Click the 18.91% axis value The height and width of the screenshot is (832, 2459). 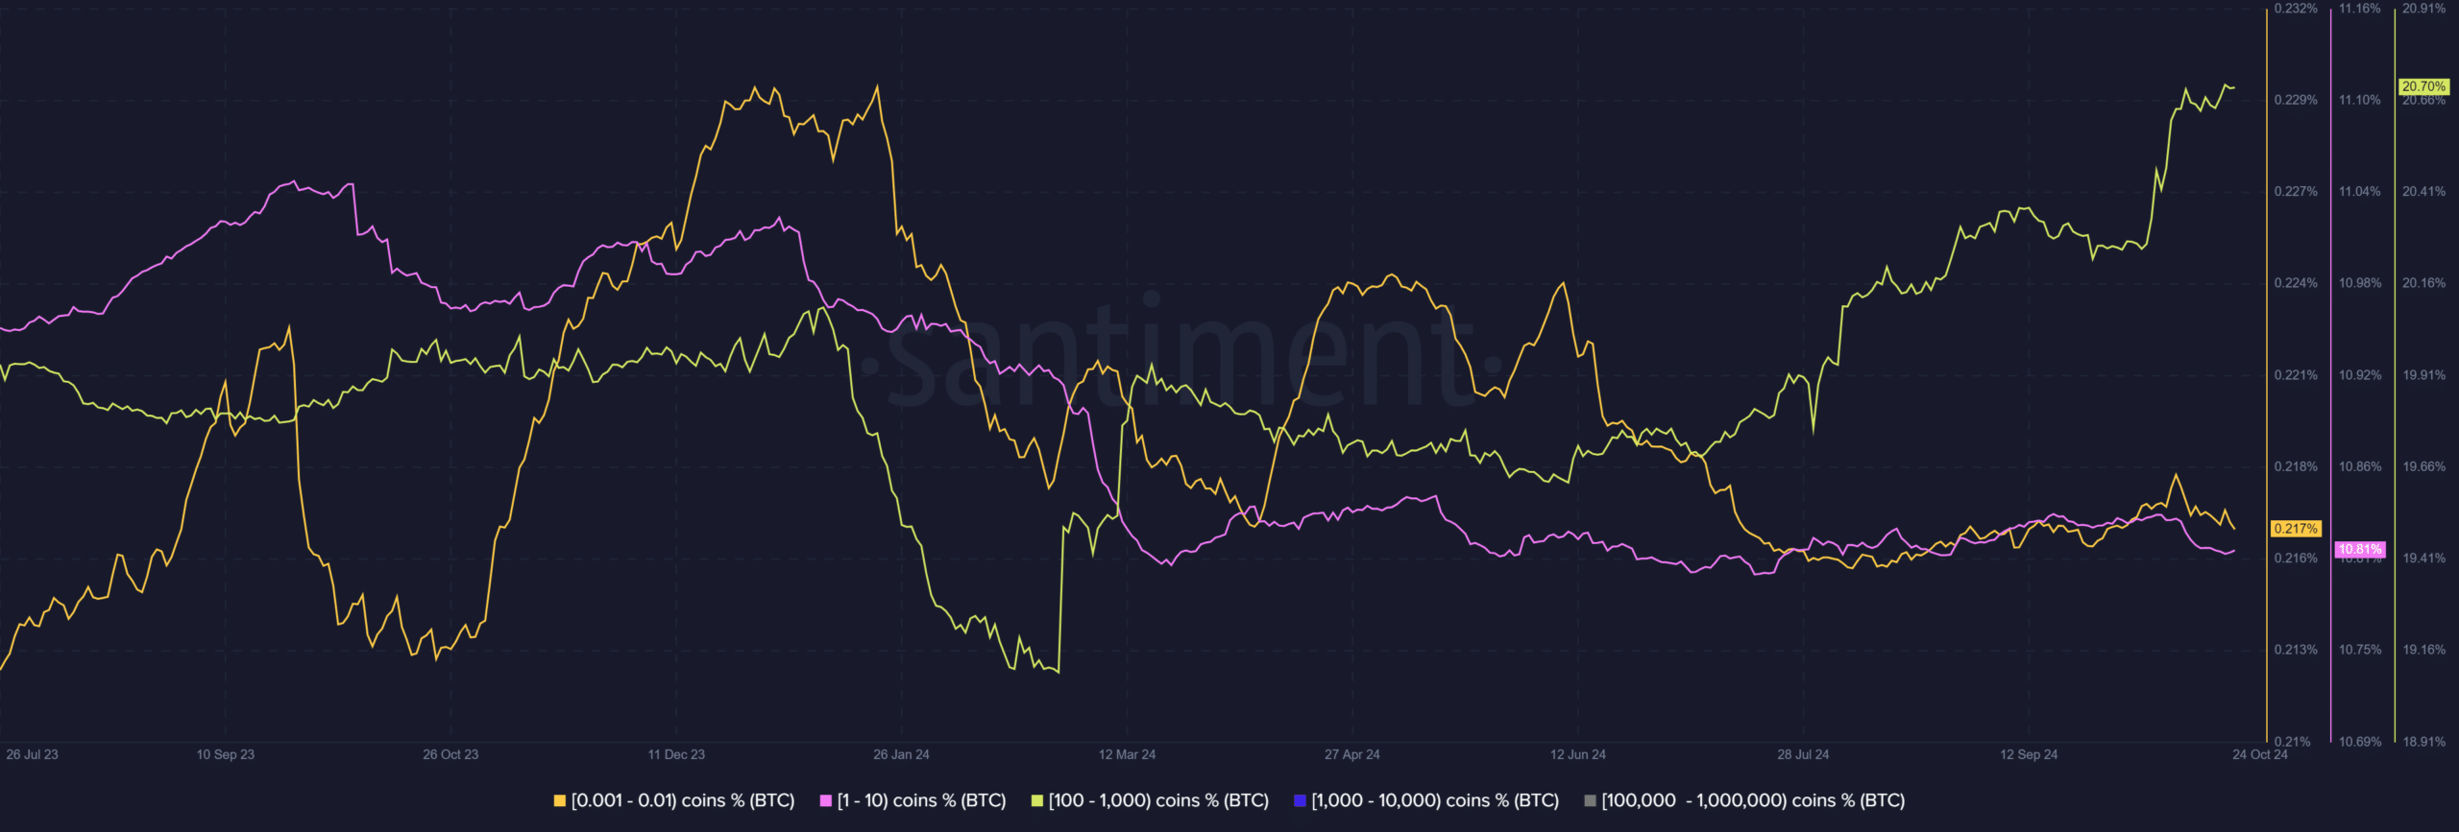pos(2424,742)
